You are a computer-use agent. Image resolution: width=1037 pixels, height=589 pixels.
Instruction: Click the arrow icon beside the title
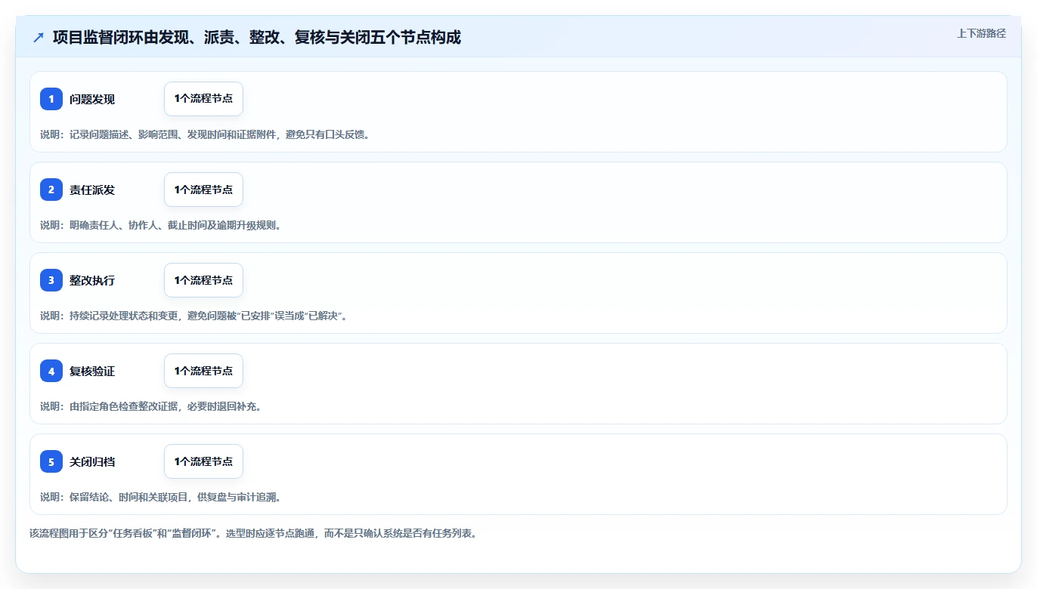tap(39, 37)
